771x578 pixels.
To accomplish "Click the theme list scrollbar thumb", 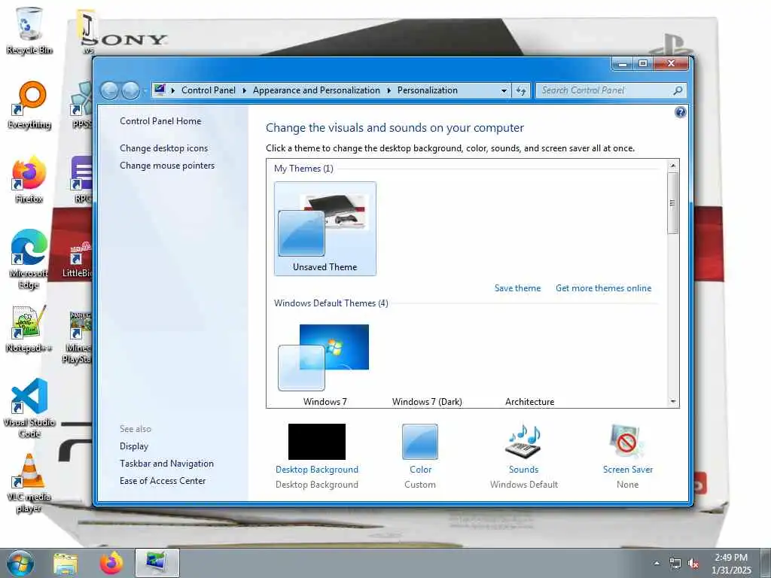I will pyautogui.click(x=672, y=203).
